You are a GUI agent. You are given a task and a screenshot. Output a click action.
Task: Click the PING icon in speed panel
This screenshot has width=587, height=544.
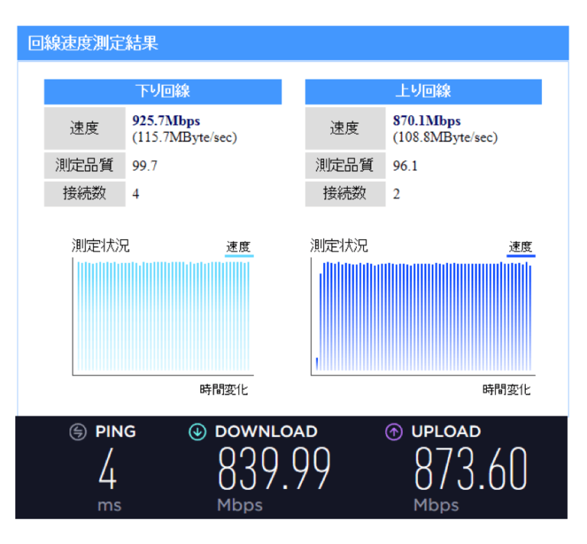pos(78,432)
